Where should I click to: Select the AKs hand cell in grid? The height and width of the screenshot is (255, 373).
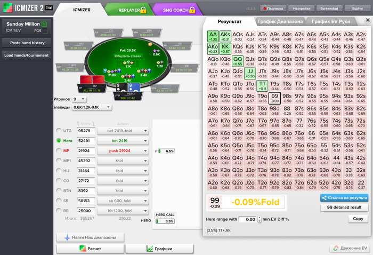pyautogui.click(x=225, y=36)
